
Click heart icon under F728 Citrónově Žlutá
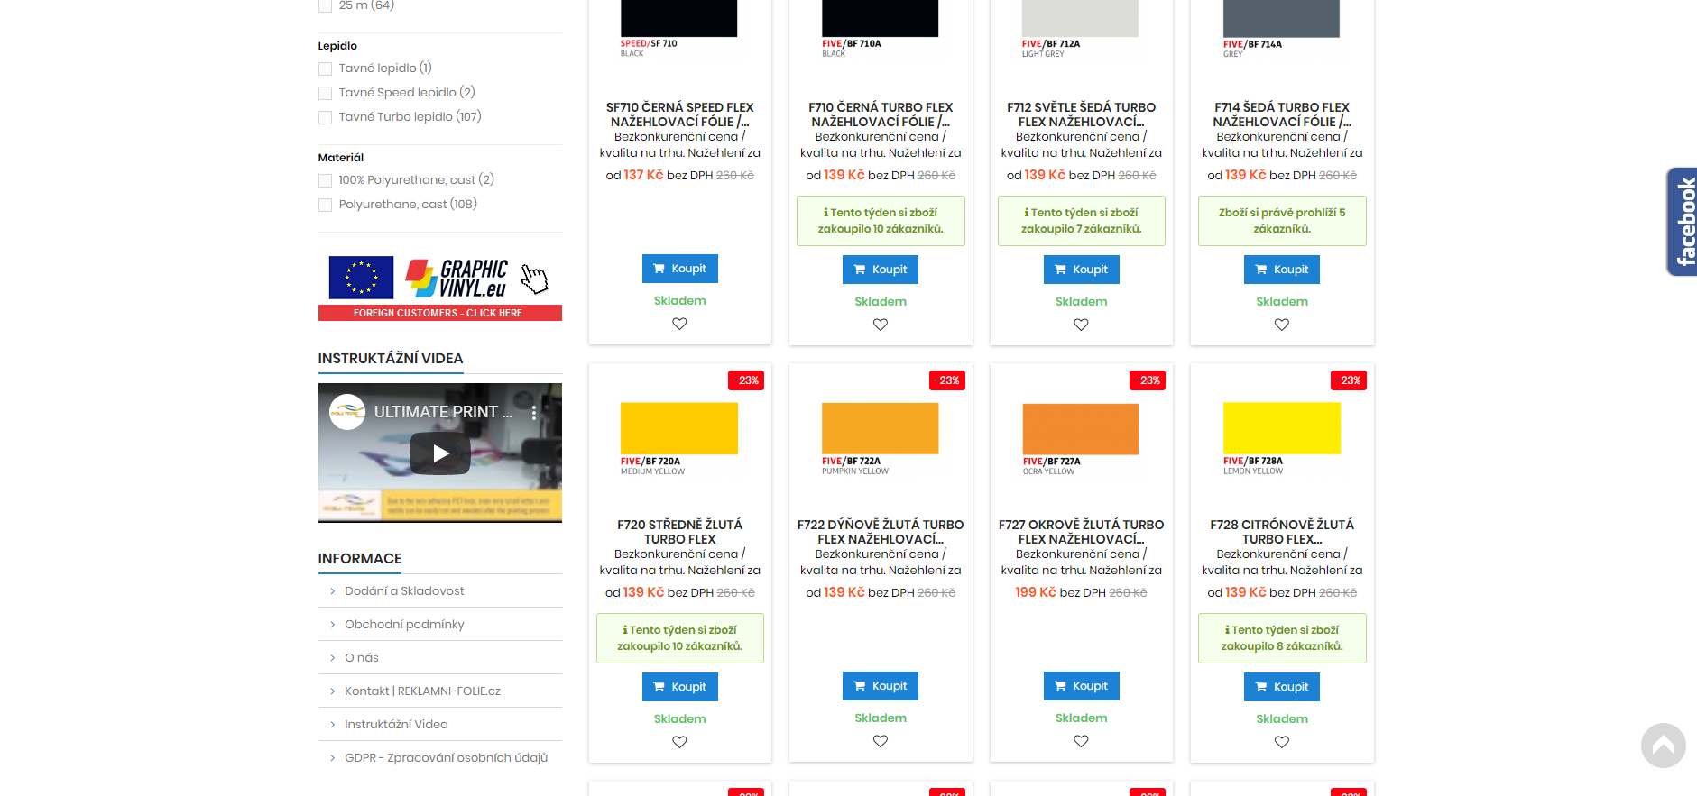[x=1281, y=742]
